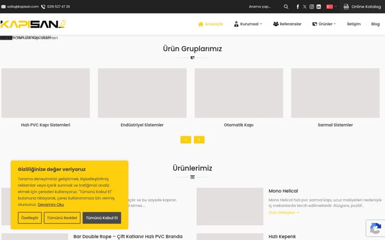Viewport: 385px width, 240px height.
Task: Click the Arama yap search field
Action: point(264,6)
